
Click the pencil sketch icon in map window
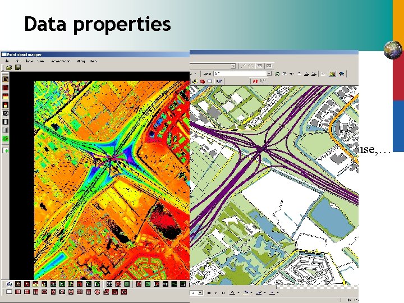click(243, 66)
